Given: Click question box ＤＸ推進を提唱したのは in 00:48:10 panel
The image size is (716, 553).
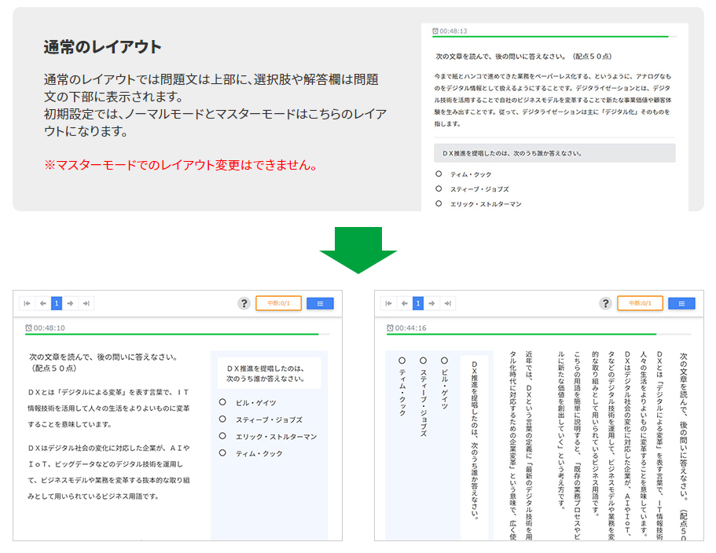Looking at the screenshot, I should point(269,374).
